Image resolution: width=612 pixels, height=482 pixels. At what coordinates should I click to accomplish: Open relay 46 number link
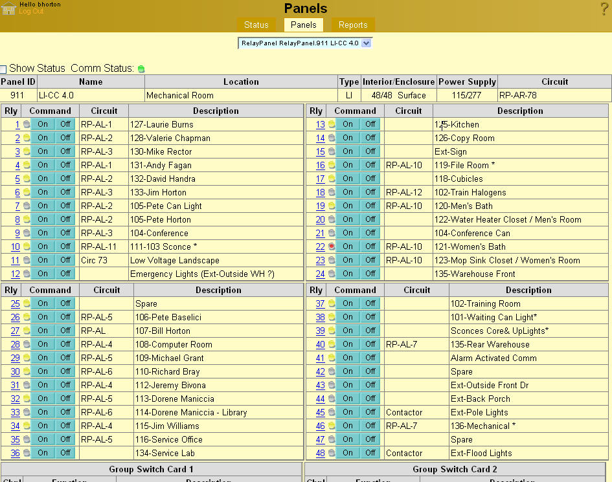point(320,426)
